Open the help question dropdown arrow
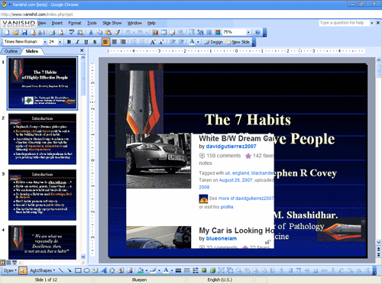This screenshot has width=382, height=284. [372, 23]
